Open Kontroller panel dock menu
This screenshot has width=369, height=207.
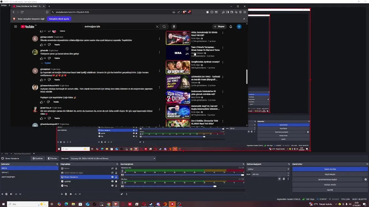(x=367, y=164)
